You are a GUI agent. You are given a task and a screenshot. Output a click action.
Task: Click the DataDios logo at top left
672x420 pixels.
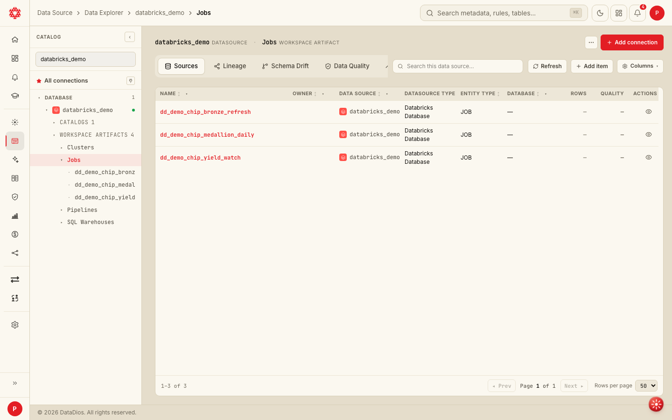click(x=15, y=13)
